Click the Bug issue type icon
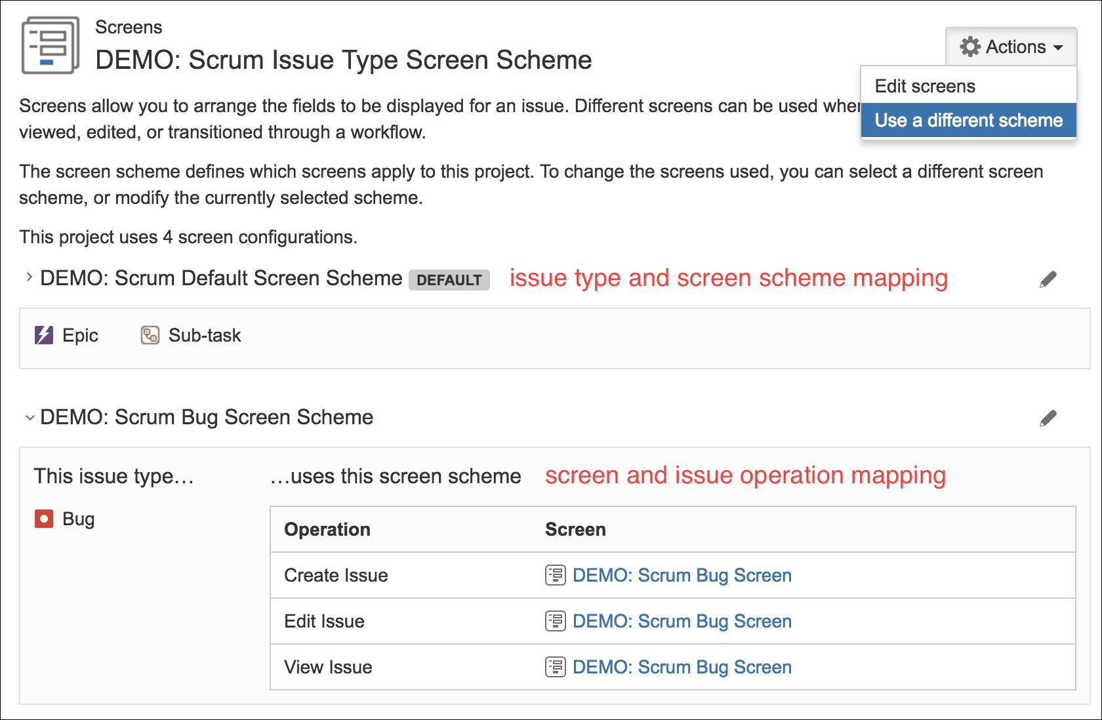 [x=44, y=519]
